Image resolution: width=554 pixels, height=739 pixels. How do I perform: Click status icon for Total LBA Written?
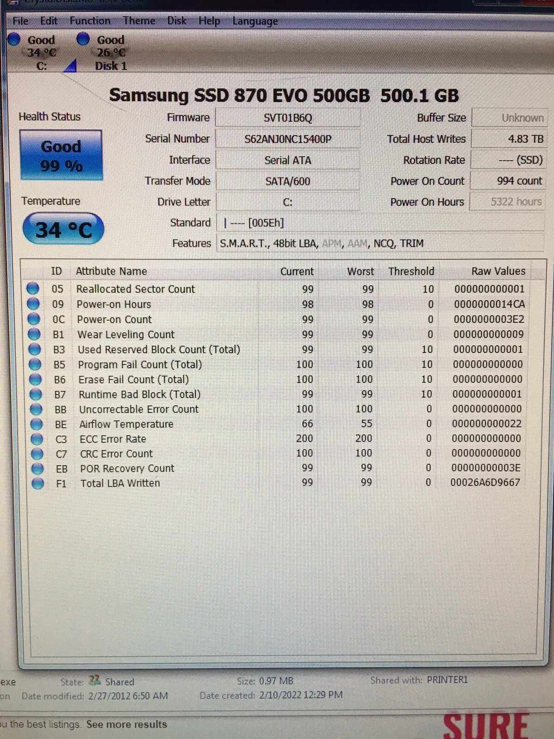click(38, 484)
